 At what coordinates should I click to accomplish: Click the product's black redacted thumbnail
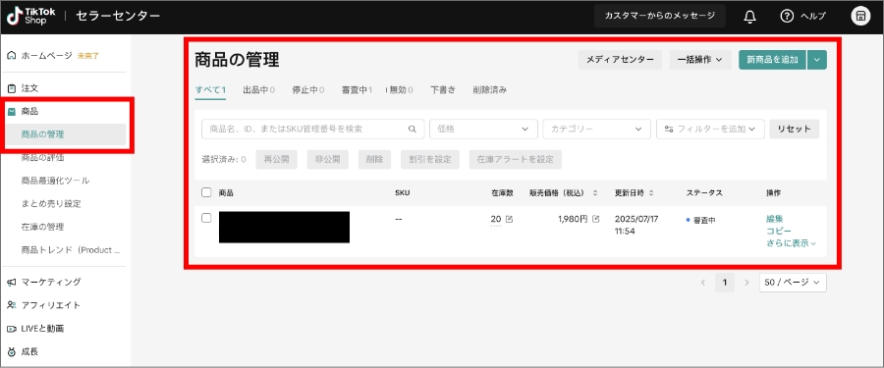click(284, 227)
